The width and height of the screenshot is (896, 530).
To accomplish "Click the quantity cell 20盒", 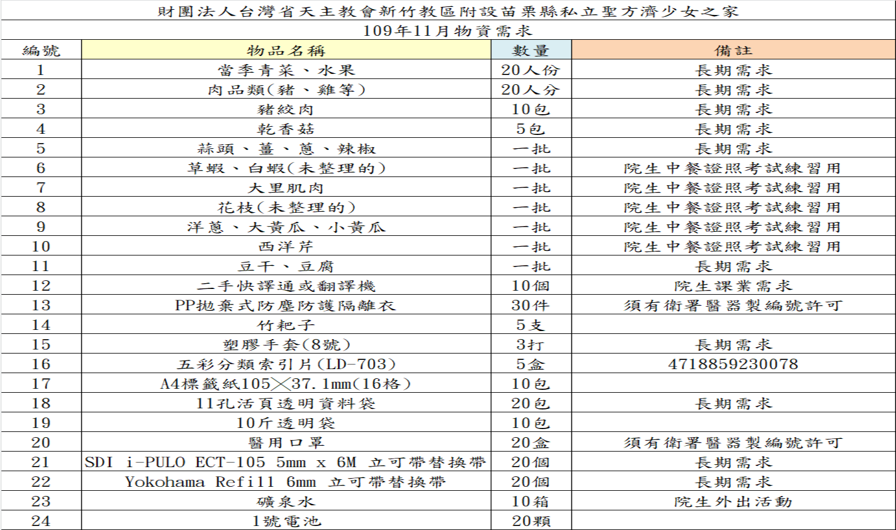I will point(531,442).
